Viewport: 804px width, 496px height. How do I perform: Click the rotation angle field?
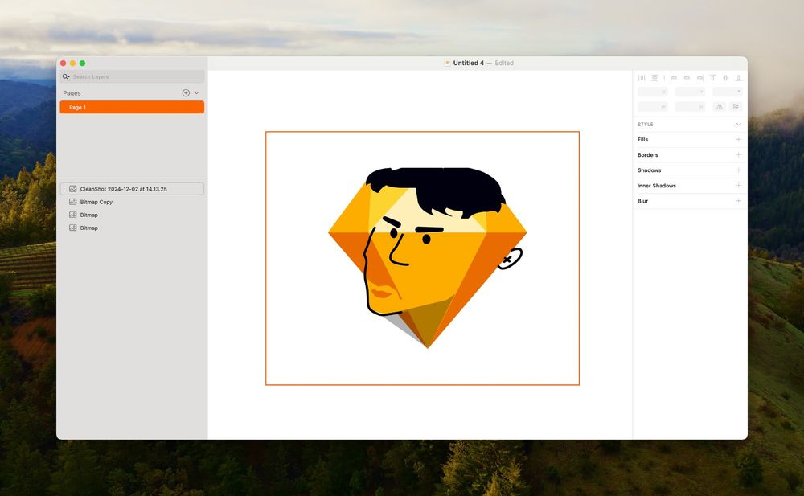728,92
